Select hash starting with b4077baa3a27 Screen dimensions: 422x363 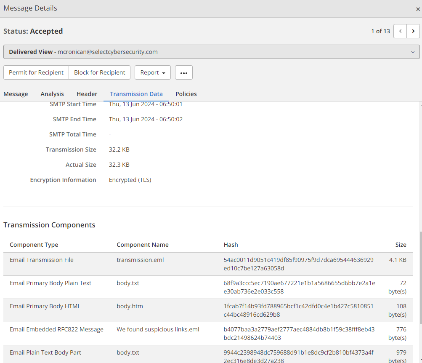(299, 334)
